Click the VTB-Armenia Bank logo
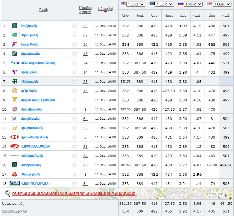 click(14, 63)
